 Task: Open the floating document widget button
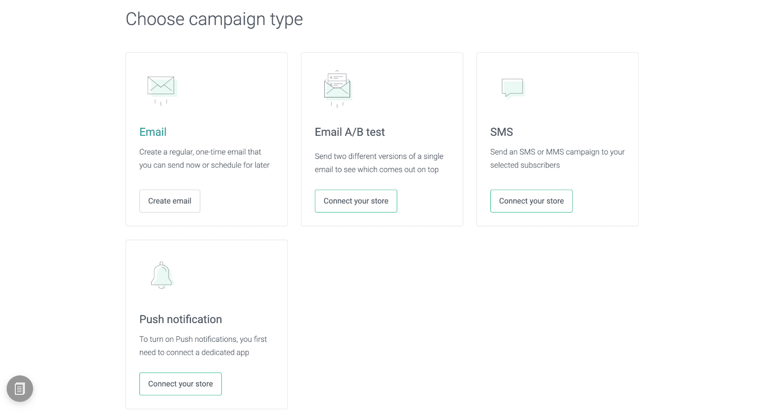click(x=20, y=389)
